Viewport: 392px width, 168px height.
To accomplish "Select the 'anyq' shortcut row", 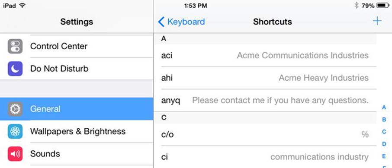I will [265, 100].
